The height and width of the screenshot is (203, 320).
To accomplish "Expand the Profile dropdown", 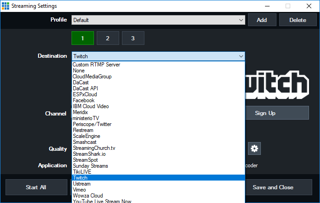I will coord(241,20).
